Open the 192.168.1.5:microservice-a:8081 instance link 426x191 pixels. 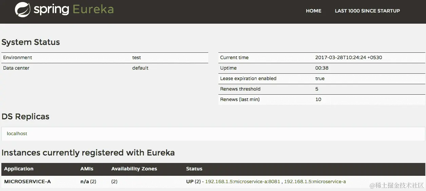(x=243, y=182)
